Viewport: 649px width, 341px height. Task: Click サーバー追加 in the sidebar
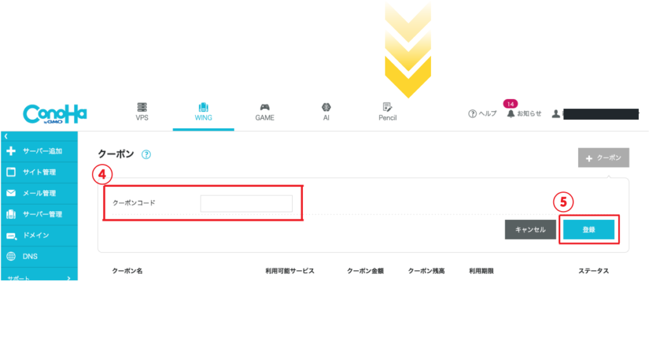point(39,151)
